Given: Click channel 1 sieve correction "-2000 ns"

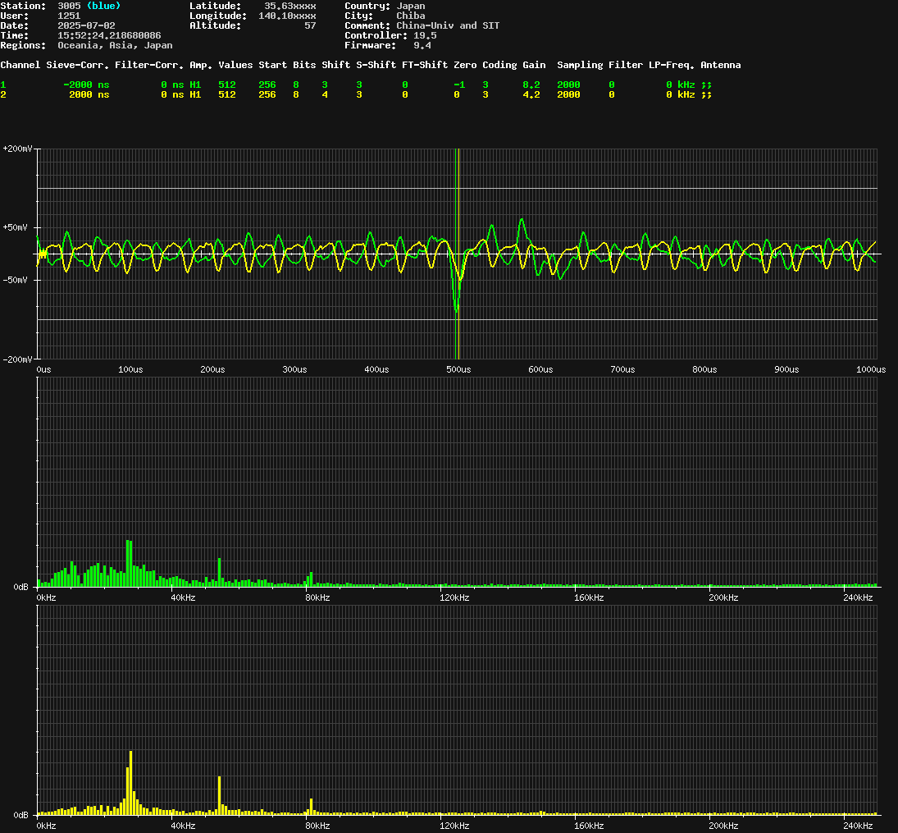Looking at the screenshot, I should pyautogui.click(x=86, y=85).
